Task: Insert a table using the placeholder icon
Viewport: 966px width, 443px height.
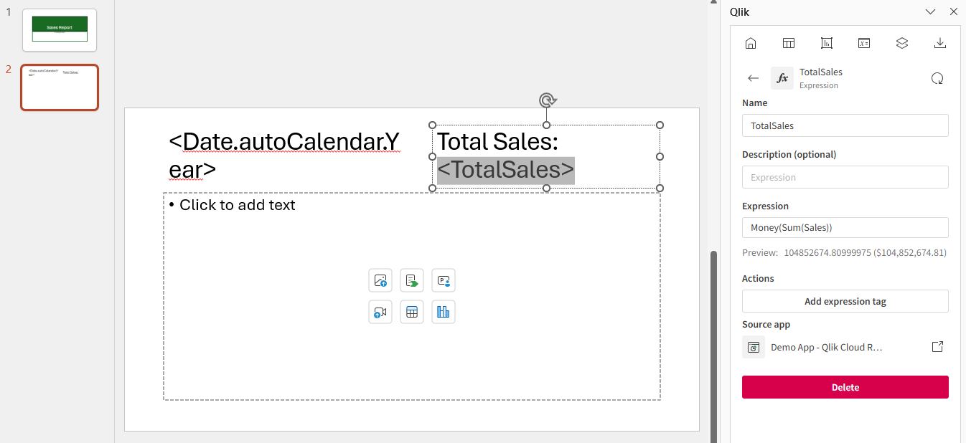Action: coord(412,312)
